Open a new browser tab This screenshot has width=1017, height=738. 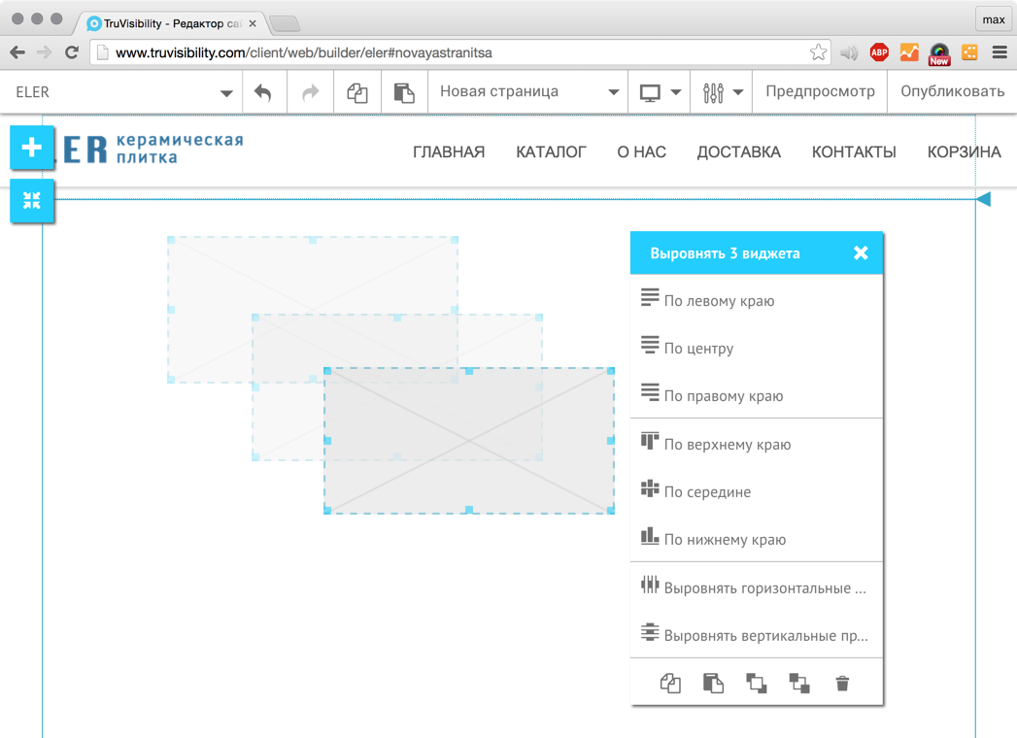pos(284,24)
